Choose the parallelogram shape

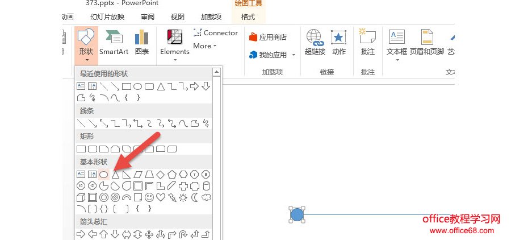pyautogui.click(x=138, y=175)
